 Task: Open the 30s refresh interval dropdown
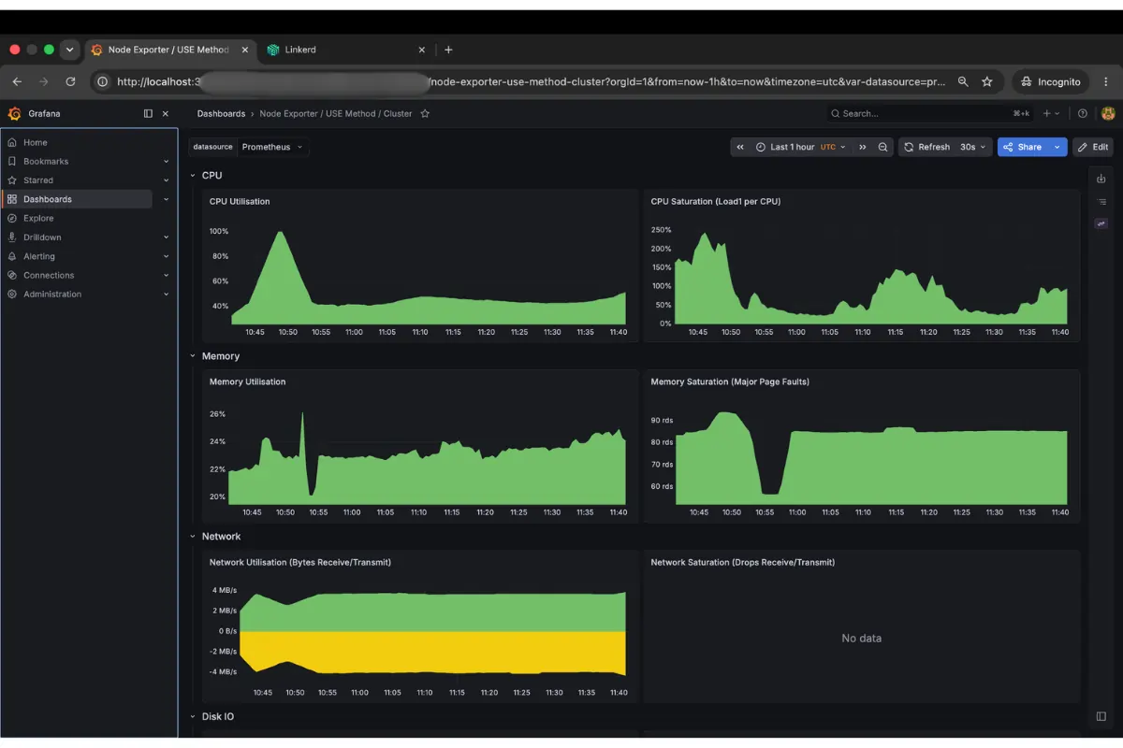pyautogui.click(x=973, y=147)
